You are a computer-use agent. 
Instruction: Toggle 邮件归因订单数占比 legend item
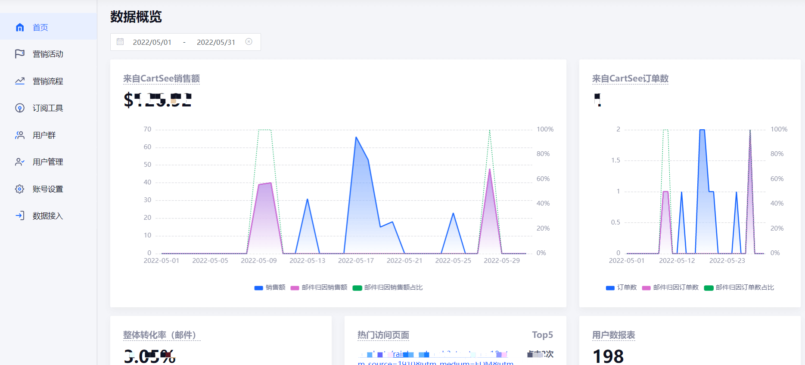739,287
